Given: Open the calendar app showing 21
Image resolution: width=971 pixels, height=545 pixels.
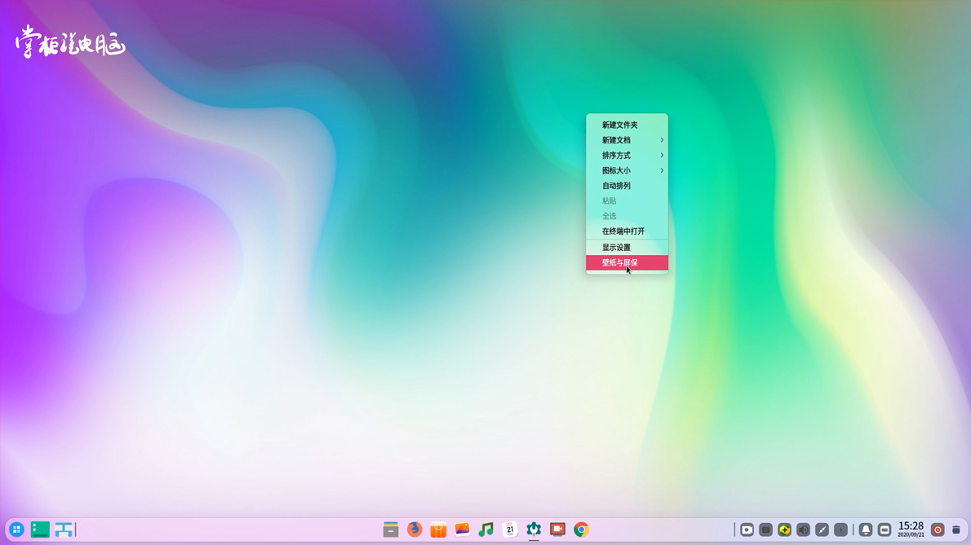Looking at the screenshot, I should coord(510,530).
